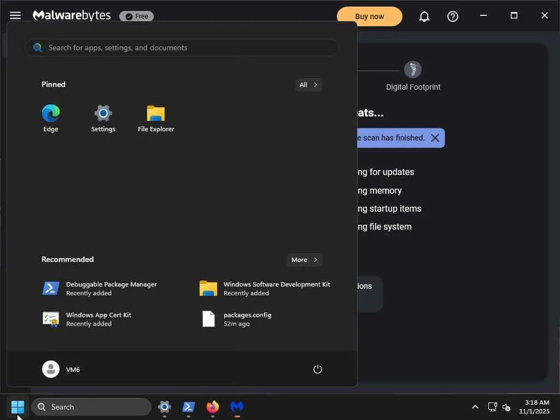This screenshot has height=420, width=560.
Task: Open the muted volume tray icon
Action: 506,407
